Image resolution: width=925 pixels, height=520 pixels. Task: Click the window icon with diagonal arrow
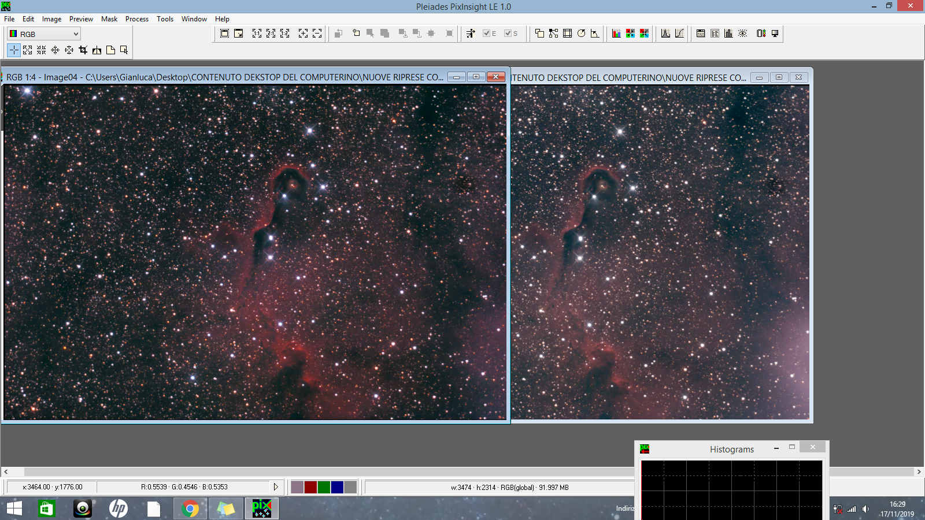pos(238,34)
